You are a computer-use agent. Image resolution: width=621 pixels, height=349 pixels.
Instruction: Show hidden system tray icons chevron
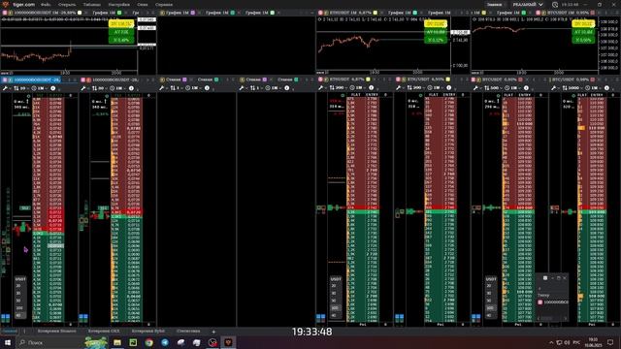(551, 342)
